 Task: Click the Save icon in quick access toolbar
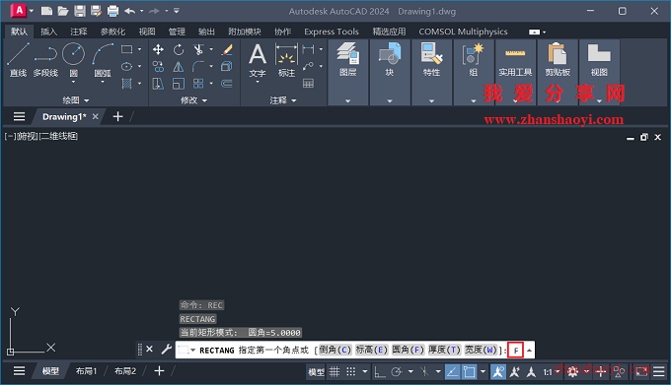(80, 11)
